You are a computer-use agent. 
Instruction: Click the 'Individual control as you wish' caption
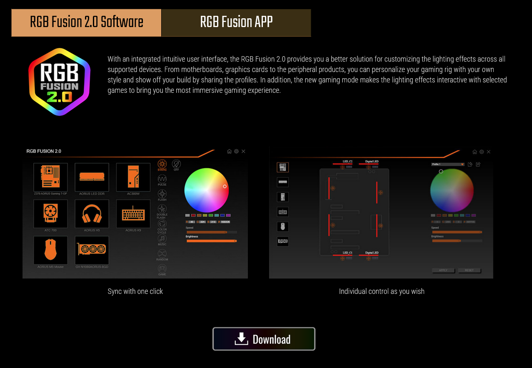[382, 291]
